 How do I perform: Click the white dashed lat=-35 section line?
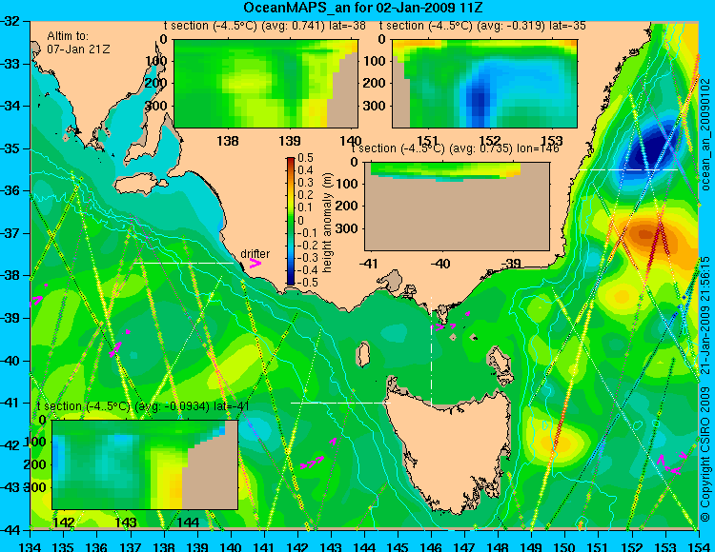pos(628,169)
